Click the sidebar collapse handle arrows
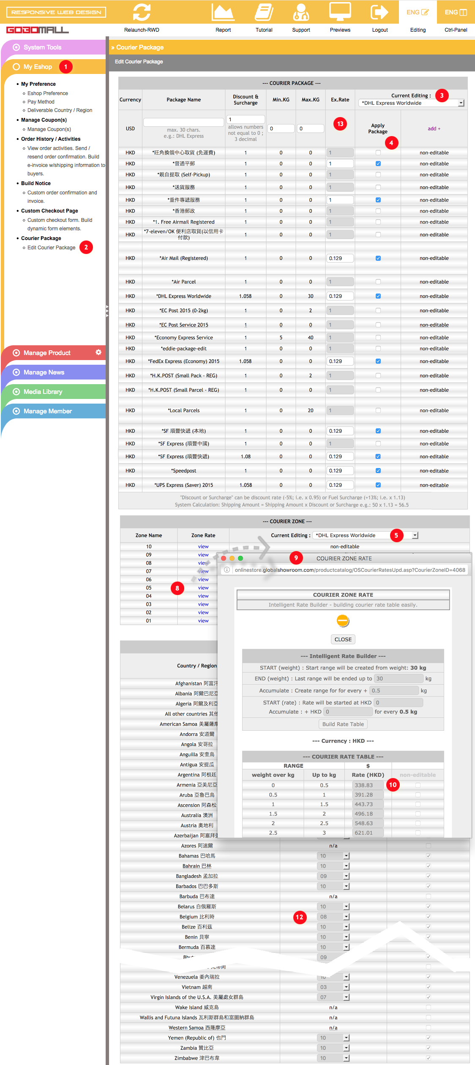This screenshot has width=475, height=1065. pos(107,311)
